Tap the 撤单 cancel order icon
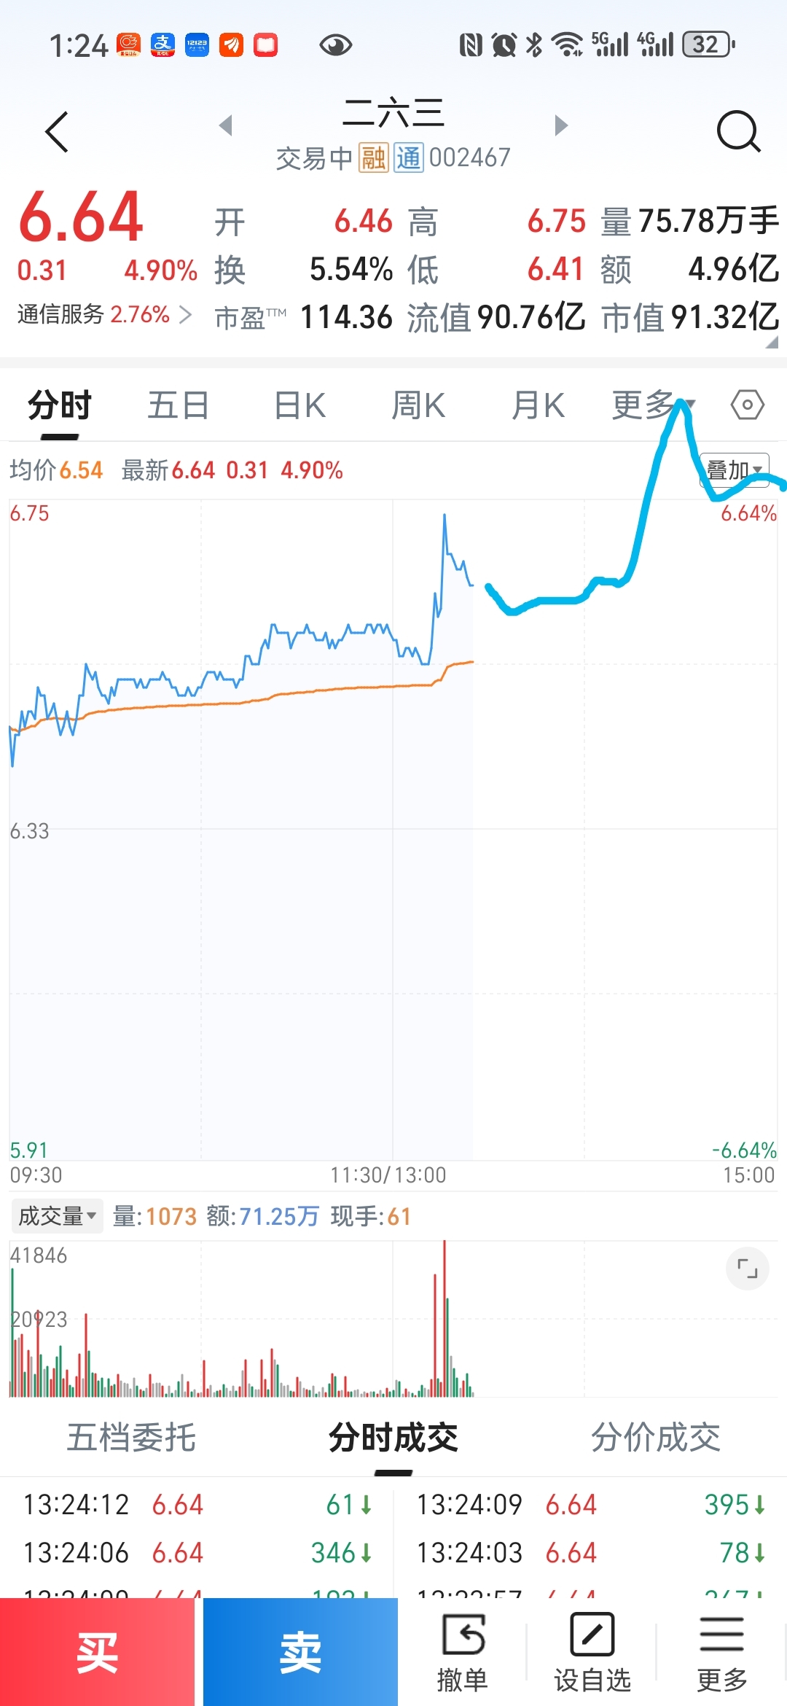Image resolution: width=787 pixels, height=1706 pixels. click(462, 1653)
